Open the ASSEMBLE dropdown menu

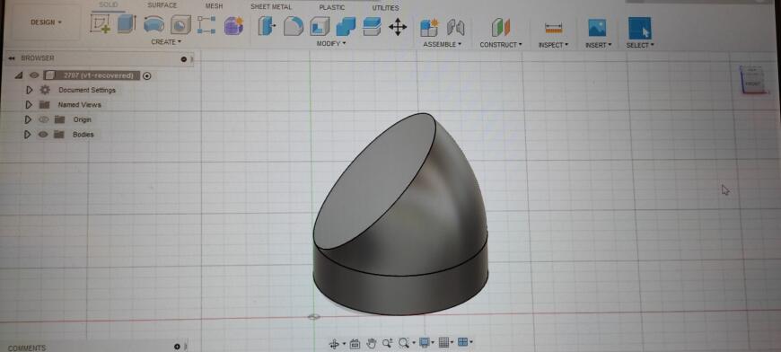(x=443, y=44)
